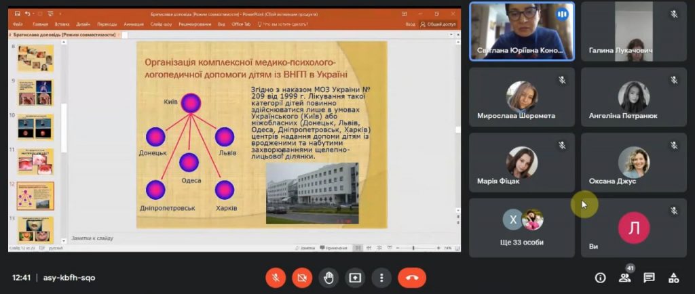Select slide 10 thumbnail
Image resolution: width=695 pixels, height=294 pixels.
(35, 127)
